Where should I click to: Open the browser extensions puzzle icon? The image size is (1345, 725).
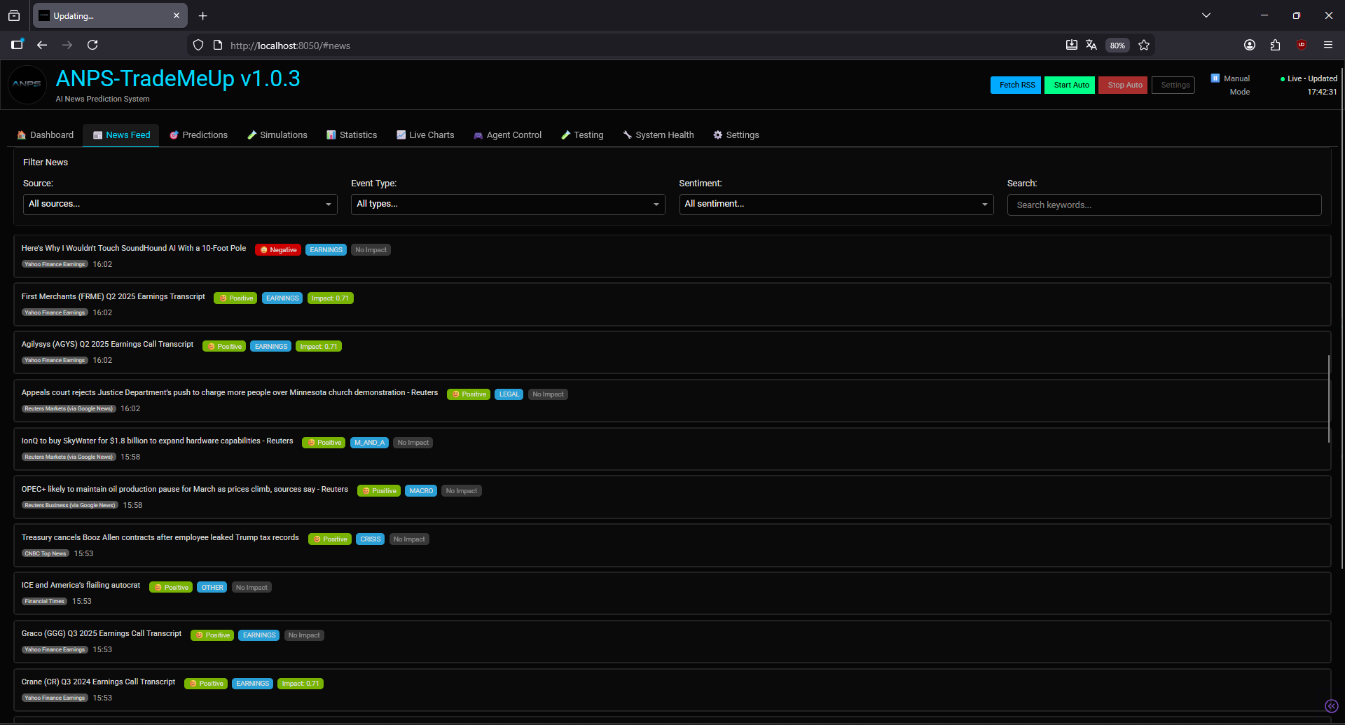click(x=1275, y=45)
